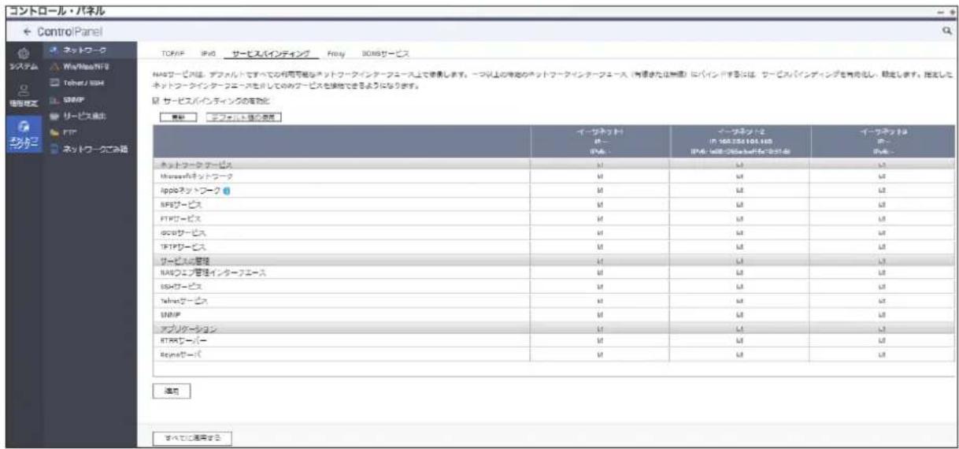Toggle TFTPサービス checkbox for イーサネット1
The height and width of the screenshot is (449, 959).
click(x=600, y=246)
